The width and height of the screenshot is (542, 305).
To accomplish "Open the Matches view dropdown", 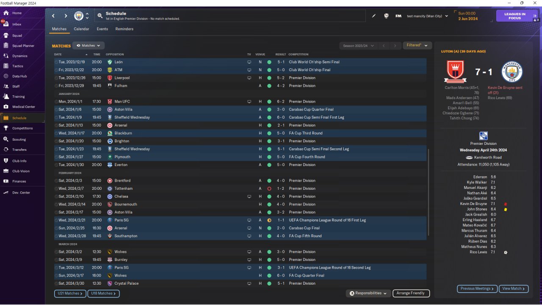I will point(88,45).
